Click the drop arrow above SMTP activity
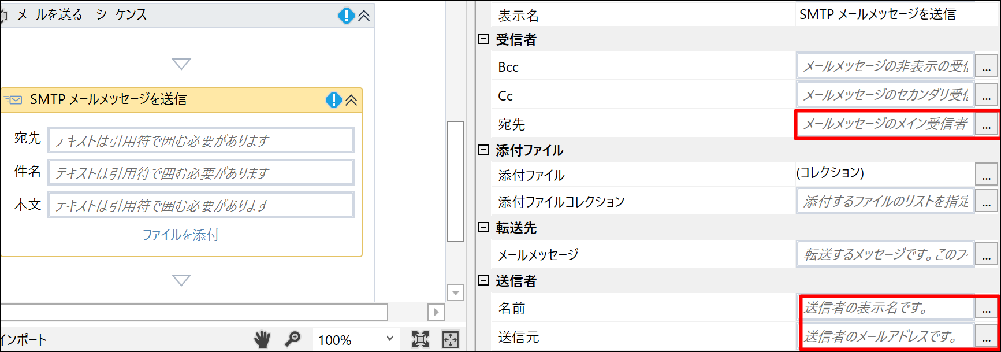 [181, 64]
